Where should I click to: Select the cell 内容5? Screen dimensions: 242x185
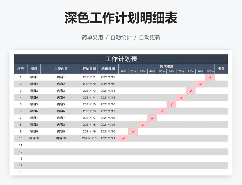click(61, 104)
